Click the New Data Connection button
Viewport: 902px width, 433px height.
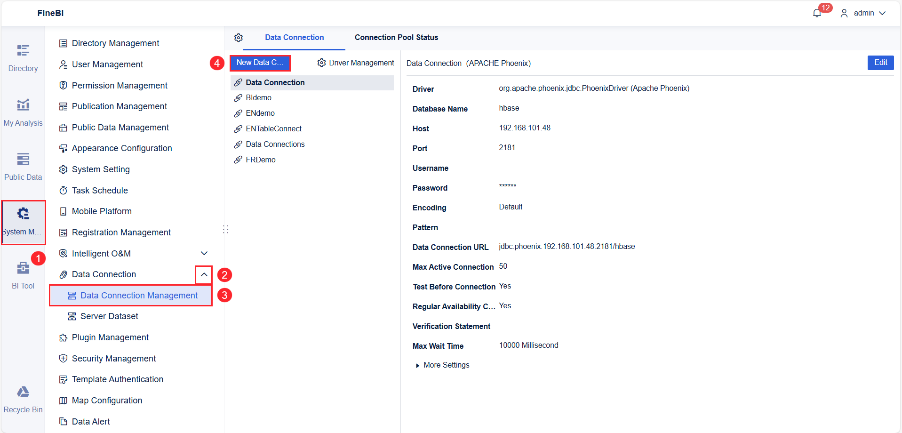click(x=260, y=63)
